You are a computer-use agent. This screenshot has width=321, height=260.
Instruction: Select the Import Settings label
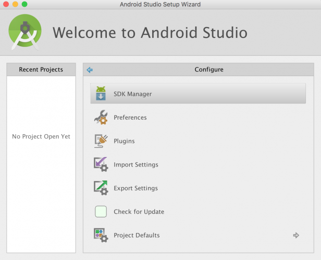136,165
